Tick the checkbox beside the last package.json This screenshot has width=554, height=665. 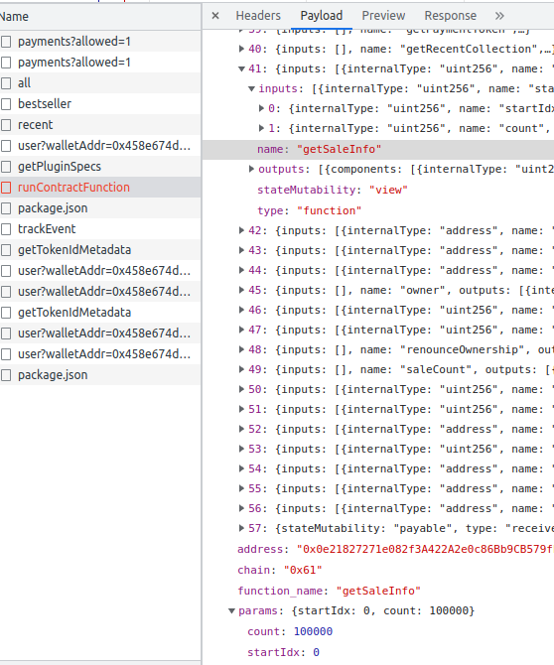pyautogui.click(x=6, y=375)
